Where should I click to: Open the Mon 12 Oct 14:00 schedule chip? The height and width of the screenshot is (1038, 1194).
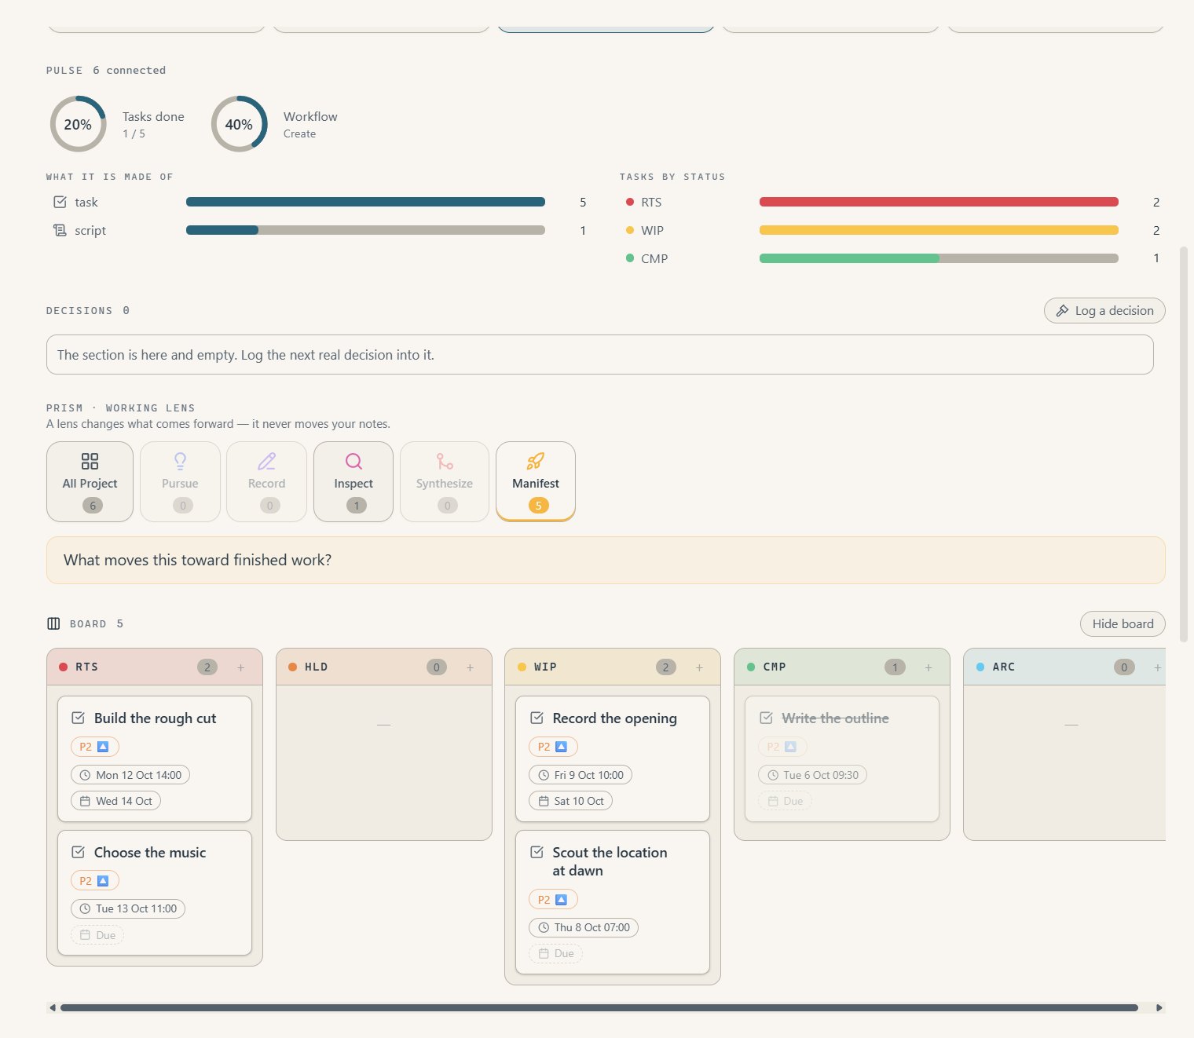pos(130,775)
